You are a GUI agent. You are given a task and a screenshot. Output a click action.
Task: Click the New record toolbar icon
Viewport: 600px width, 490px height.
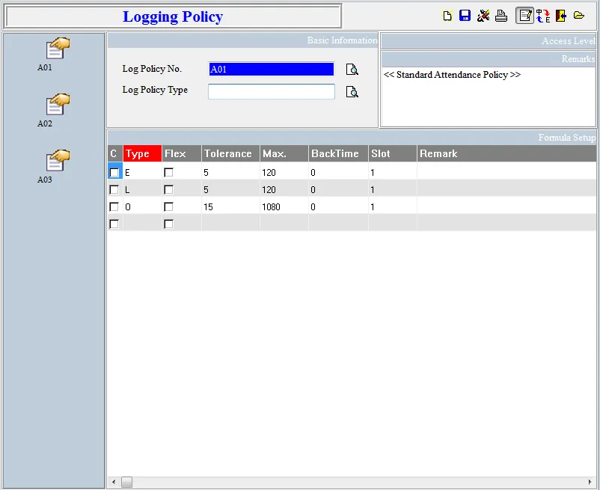(447, 16)
